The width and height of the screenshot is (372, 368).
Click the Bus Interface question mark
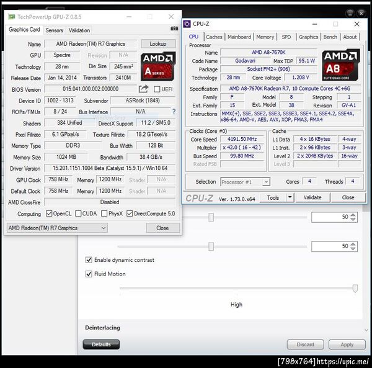click(174, 112)
